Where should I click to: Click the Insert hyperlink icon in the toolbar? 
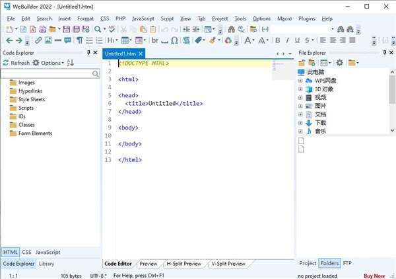[x=38, y=40]
